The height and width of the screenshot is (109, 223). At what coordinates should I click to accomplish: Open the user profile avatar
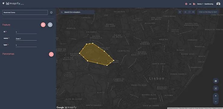[x=218, y=4]
